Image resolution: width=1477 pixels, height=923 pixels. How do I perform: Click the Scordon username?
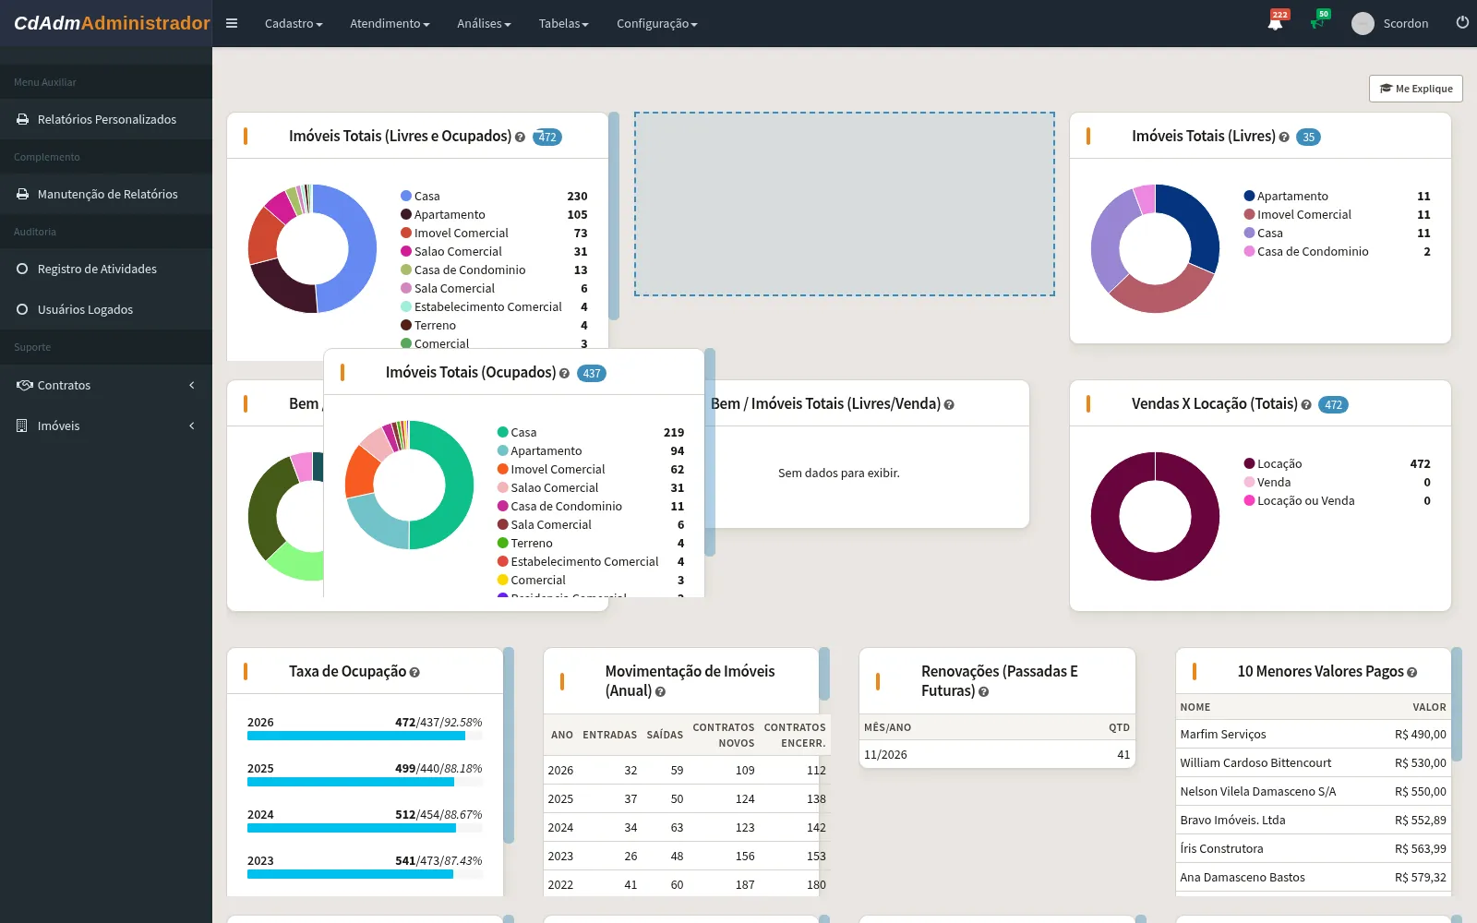[1405, 24]
